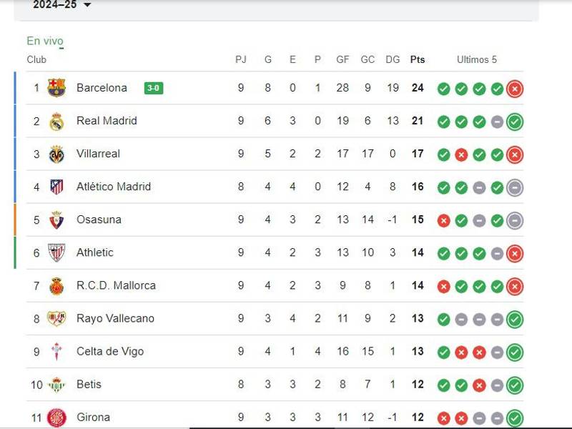Click the Athletic club crest icon
Screen dimensions: 572x429
click(x=56, y=252)
